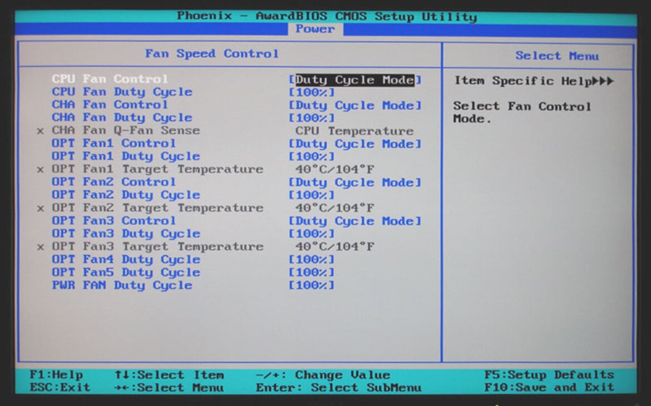Select the OPT Fan5 Duty Cycle 100% value
This screenshot has height=406, width=651.
pyautogui.click(x=312, y=272)
